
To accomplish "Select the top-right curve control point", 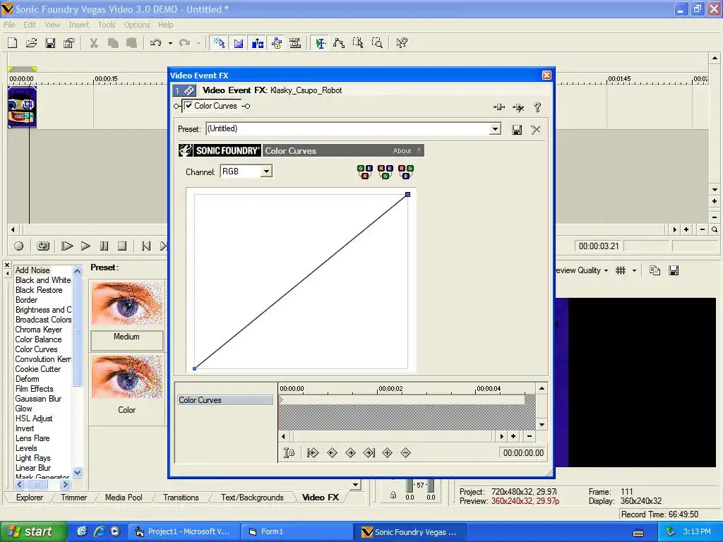I will point(407,195).
